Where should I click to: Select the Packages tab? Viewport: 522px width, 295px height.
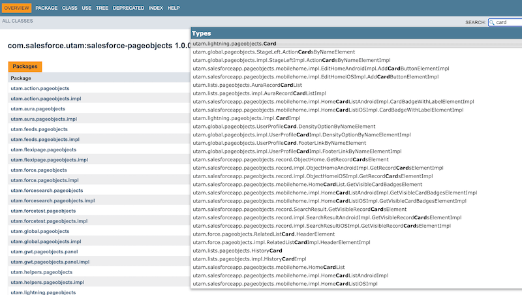25,67
